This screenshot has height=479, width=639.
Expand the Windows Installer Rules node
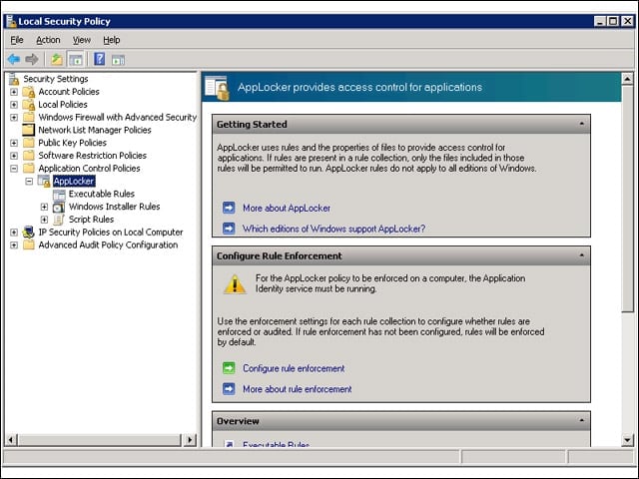(x=44, y=207)
